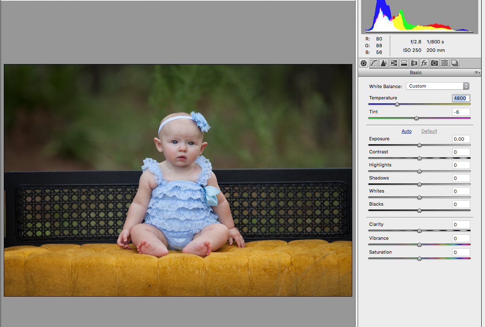Click the Auto tone link
This screenshot has width=485, height=327.
point(407,131)
